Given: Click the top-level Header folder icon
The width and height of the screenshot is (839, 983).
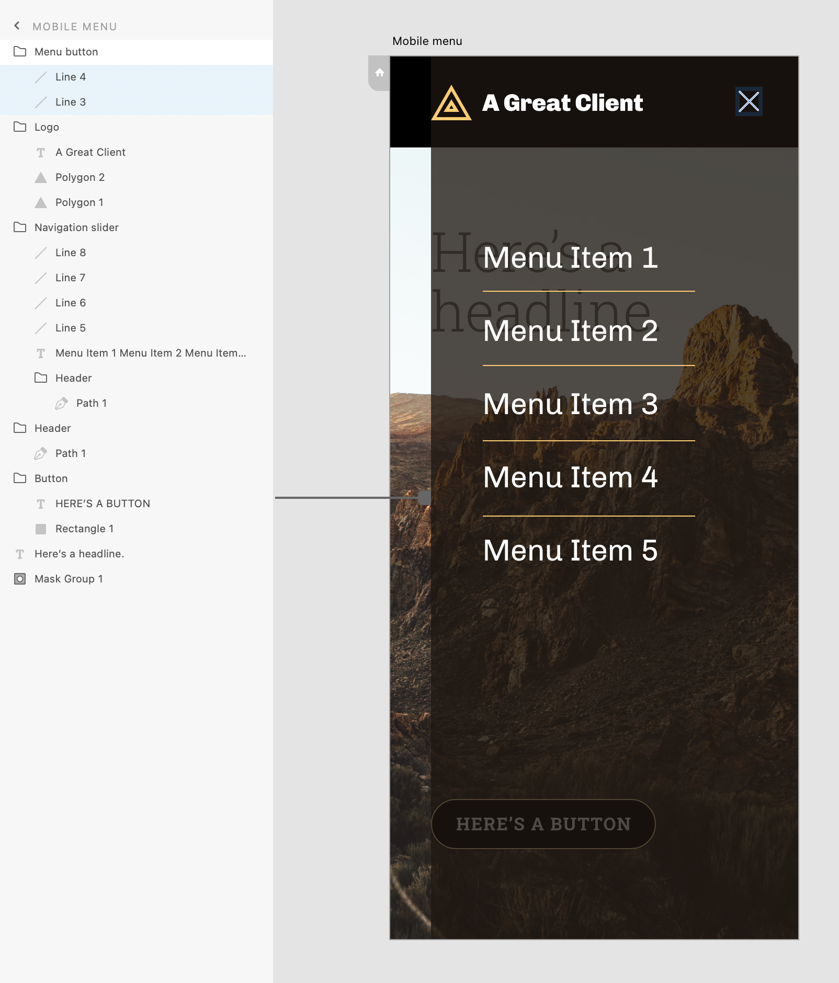Looking at the screenshot, I should pos(20,428).
